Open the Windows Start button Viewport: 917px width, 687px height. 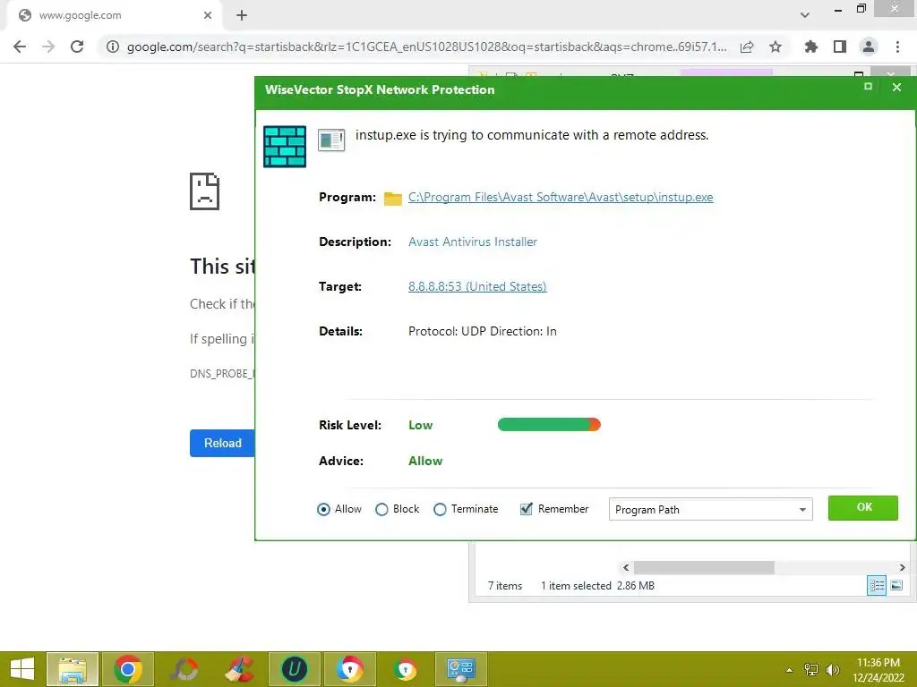(x=22, y=669)
